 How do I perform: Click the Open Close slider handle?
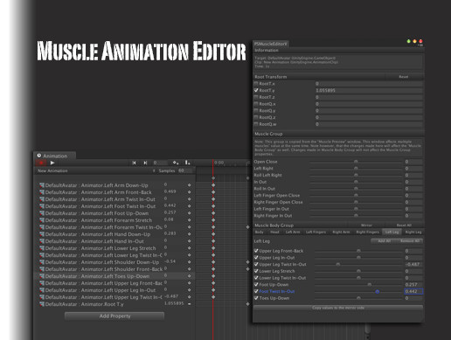coord(356,162)
